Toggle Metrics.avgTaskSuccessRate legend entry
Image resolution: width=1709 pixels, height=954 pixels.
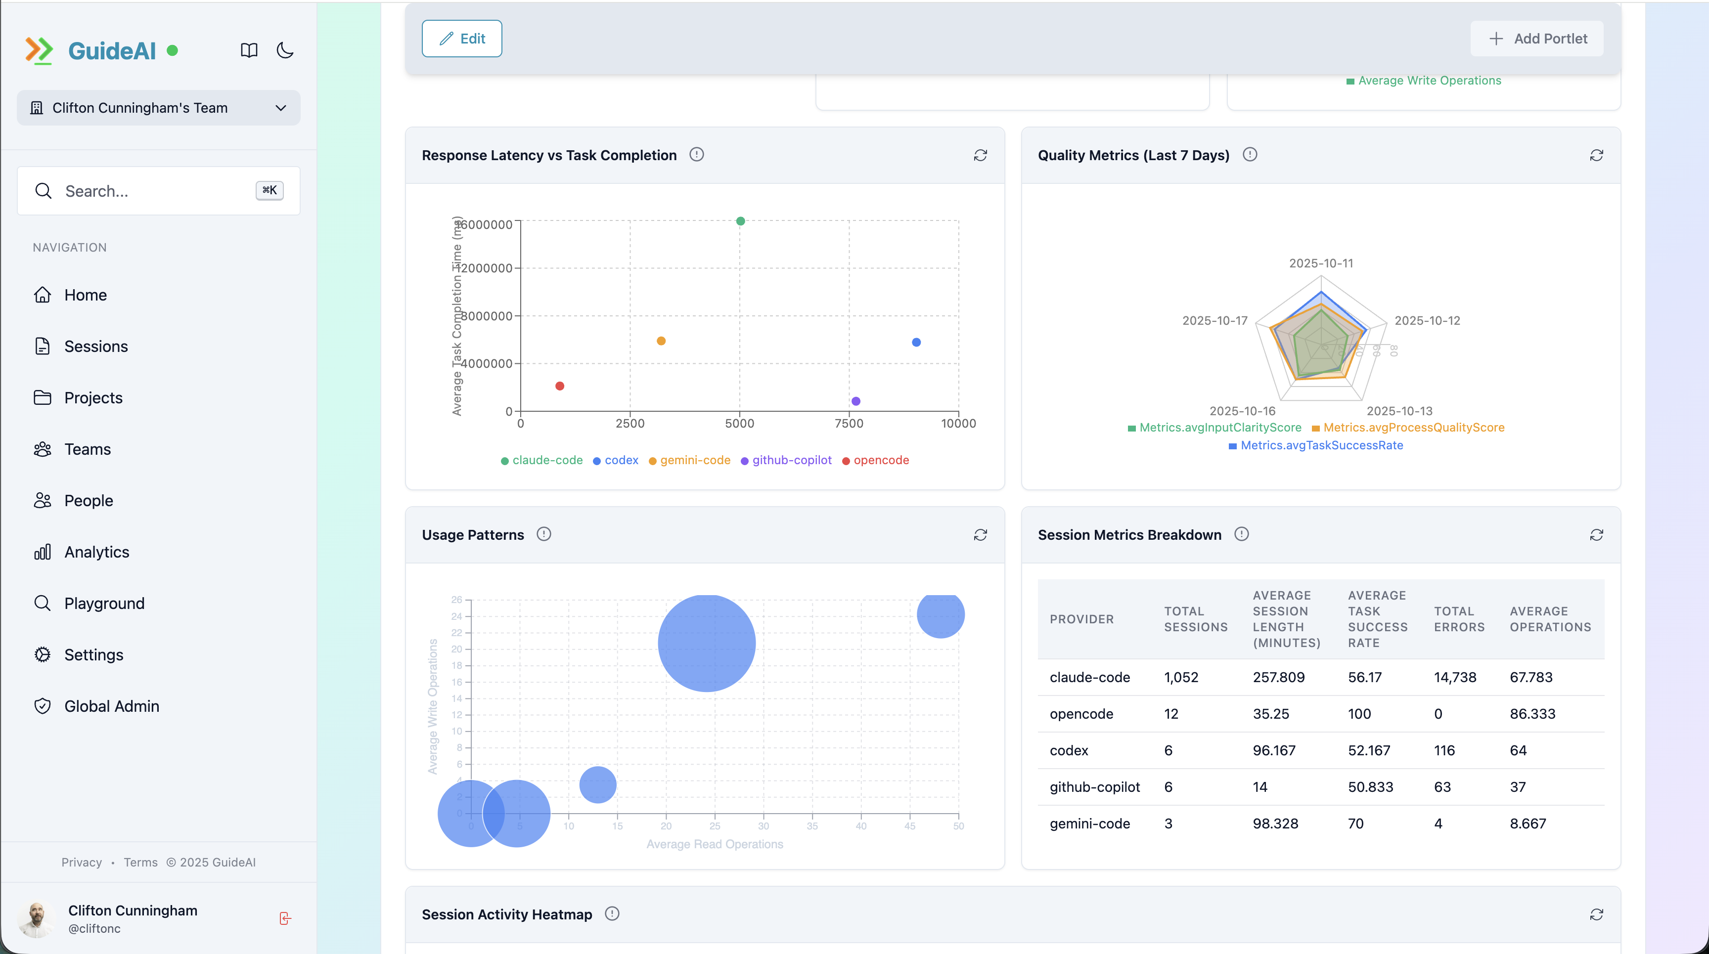1315,445
